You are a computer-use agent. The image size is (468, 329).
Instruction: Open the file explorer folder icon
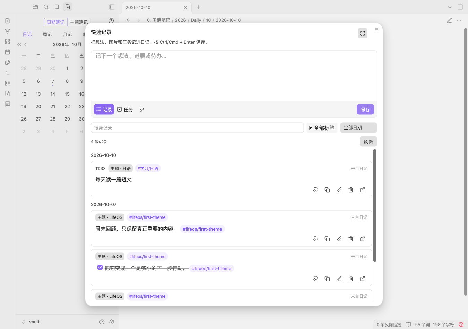(35, 7)
